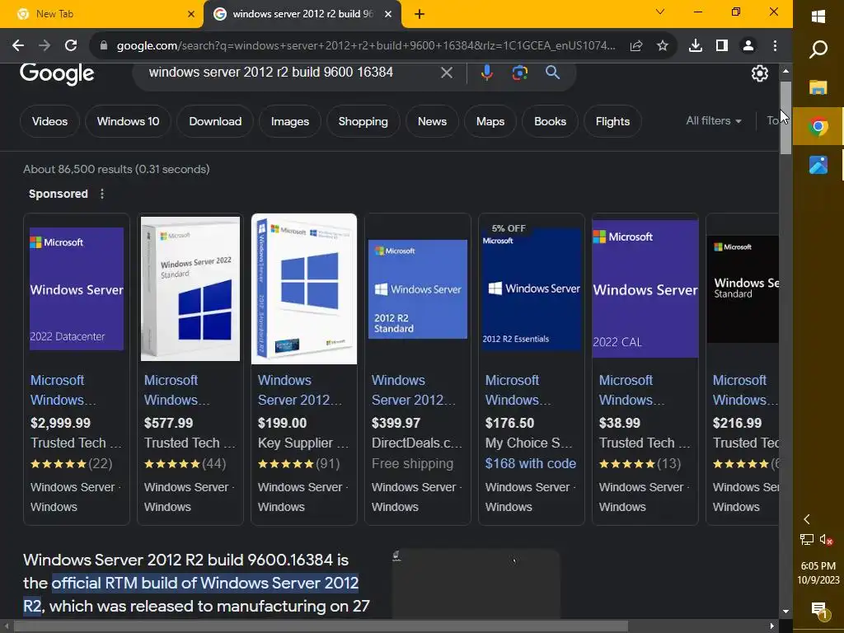Switch to Images results

pos(289,122)
